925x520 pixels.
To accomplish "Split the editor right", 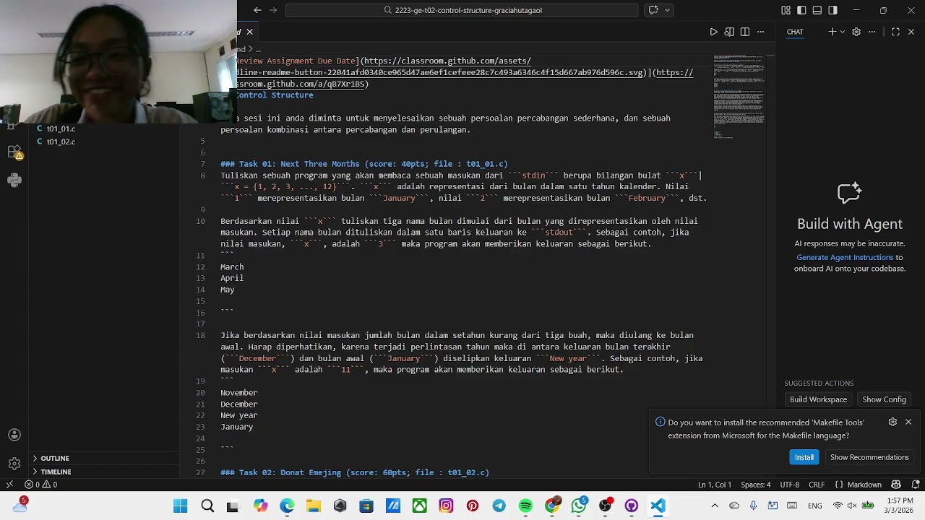I will 745,32.
